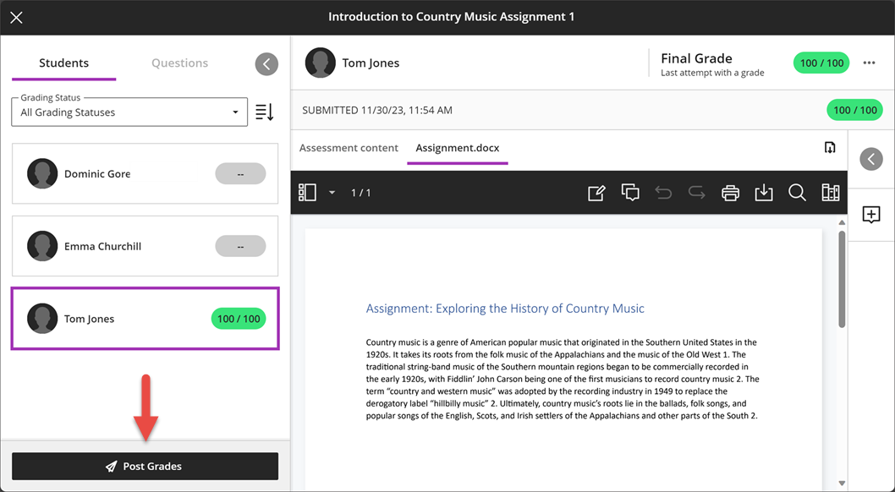Switch to the Questions tab

coord(179,63)
